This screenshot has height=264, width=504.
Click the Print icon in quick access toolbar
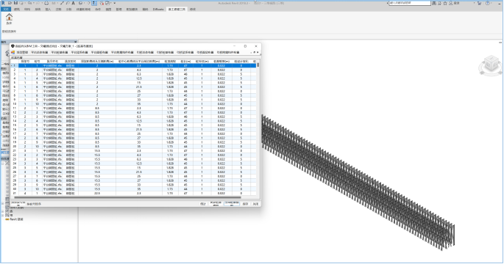pos(46,3)
